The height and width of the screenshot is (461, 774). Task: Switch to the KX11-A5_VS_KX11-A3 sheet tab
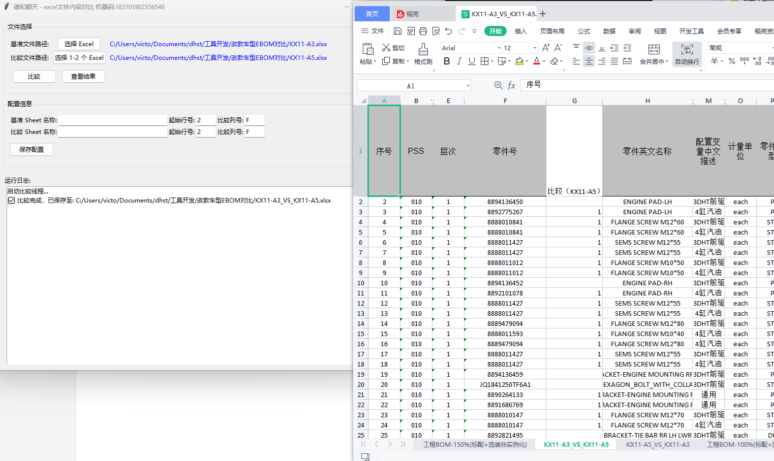pyautogui.click(x=658, y=444)
